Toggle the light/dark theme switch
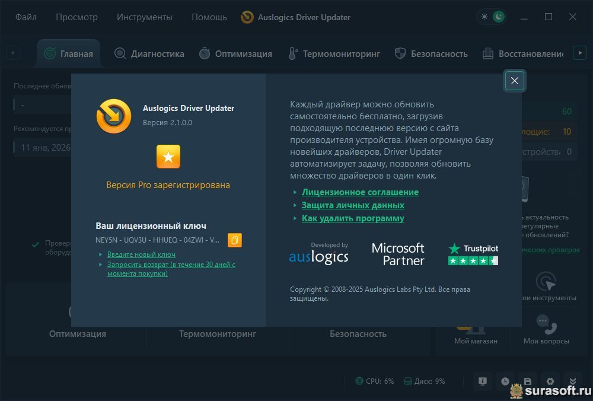Screen dimensions: 593x401 (492, 17)
